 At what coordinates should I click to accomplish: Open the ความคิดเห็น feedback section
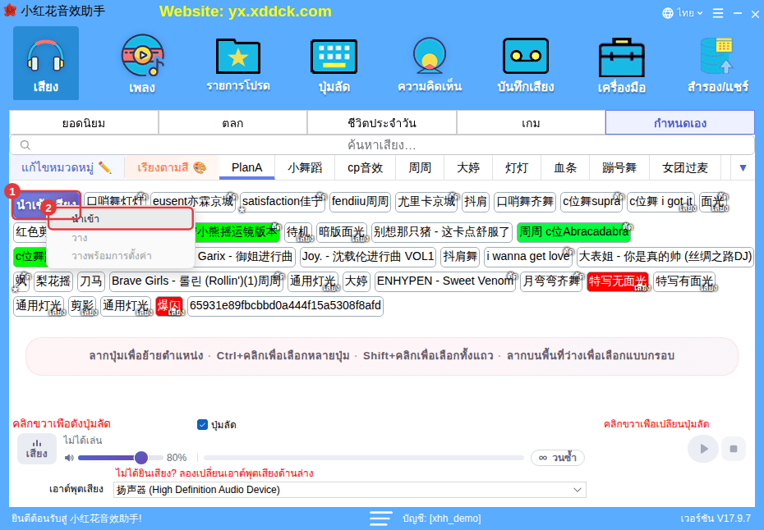pyautogui.click(x=430, y=63)
